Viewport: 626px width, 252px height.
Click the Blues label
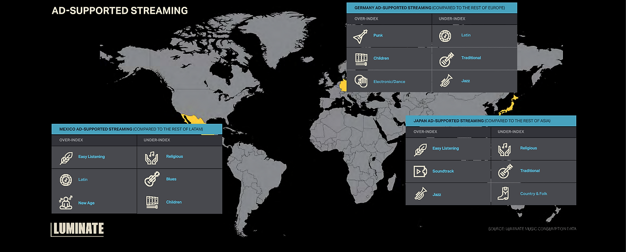[x=171, y=179]
